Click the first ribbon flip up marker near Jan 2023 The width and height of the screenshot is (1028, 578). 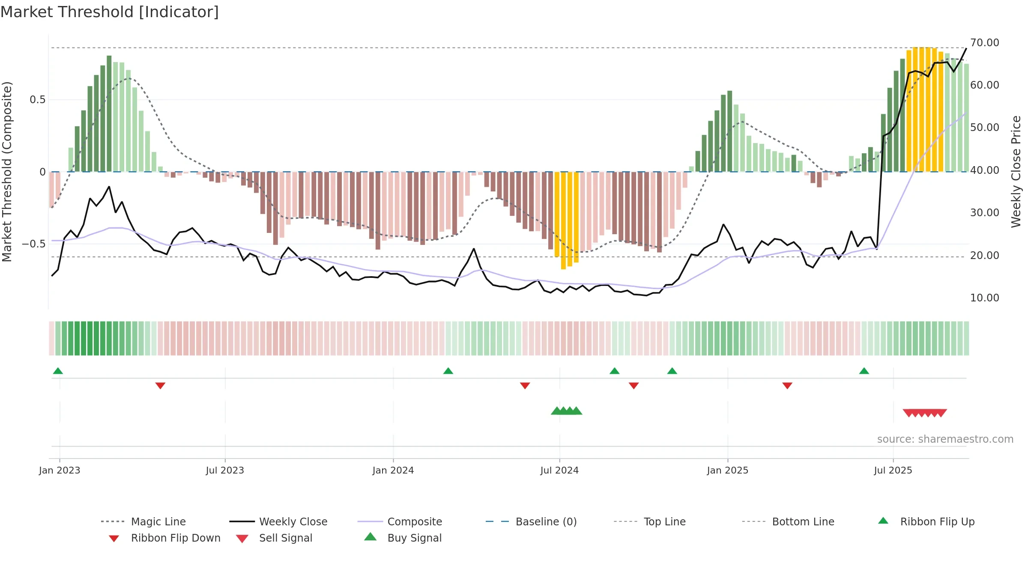(58, 371)
